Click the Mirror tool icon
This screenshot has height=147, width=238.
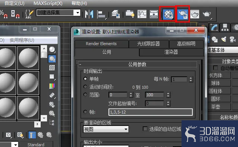tap(89, 14)
